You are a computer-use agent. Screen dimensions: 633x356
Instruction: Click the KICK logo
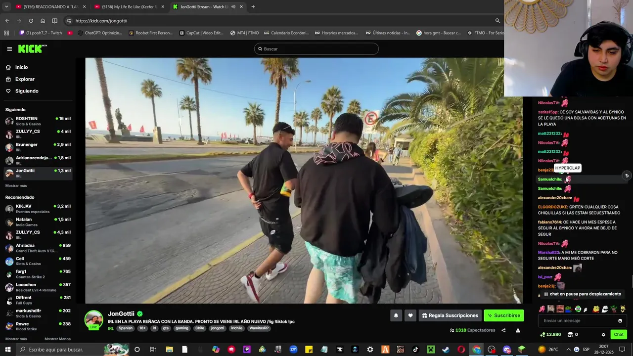point(32,48)
